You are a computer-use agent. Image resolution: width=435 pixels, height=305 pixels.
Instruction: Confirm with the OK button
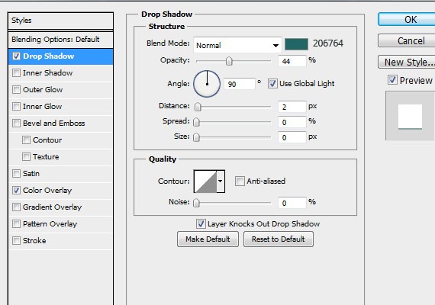[x=407, y=20]
